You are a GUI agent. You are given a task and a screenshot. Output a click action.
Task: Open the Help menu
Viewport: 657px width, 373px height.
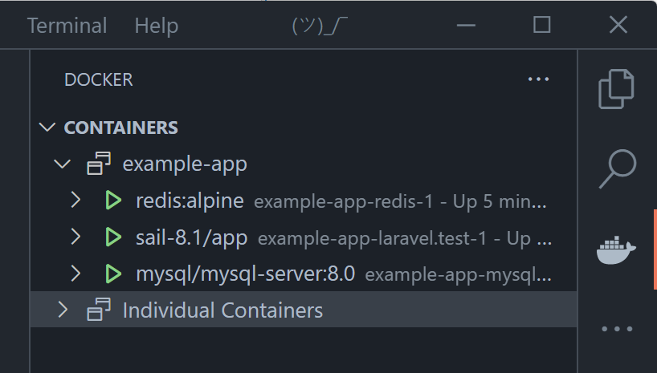[x=156, y=26]
